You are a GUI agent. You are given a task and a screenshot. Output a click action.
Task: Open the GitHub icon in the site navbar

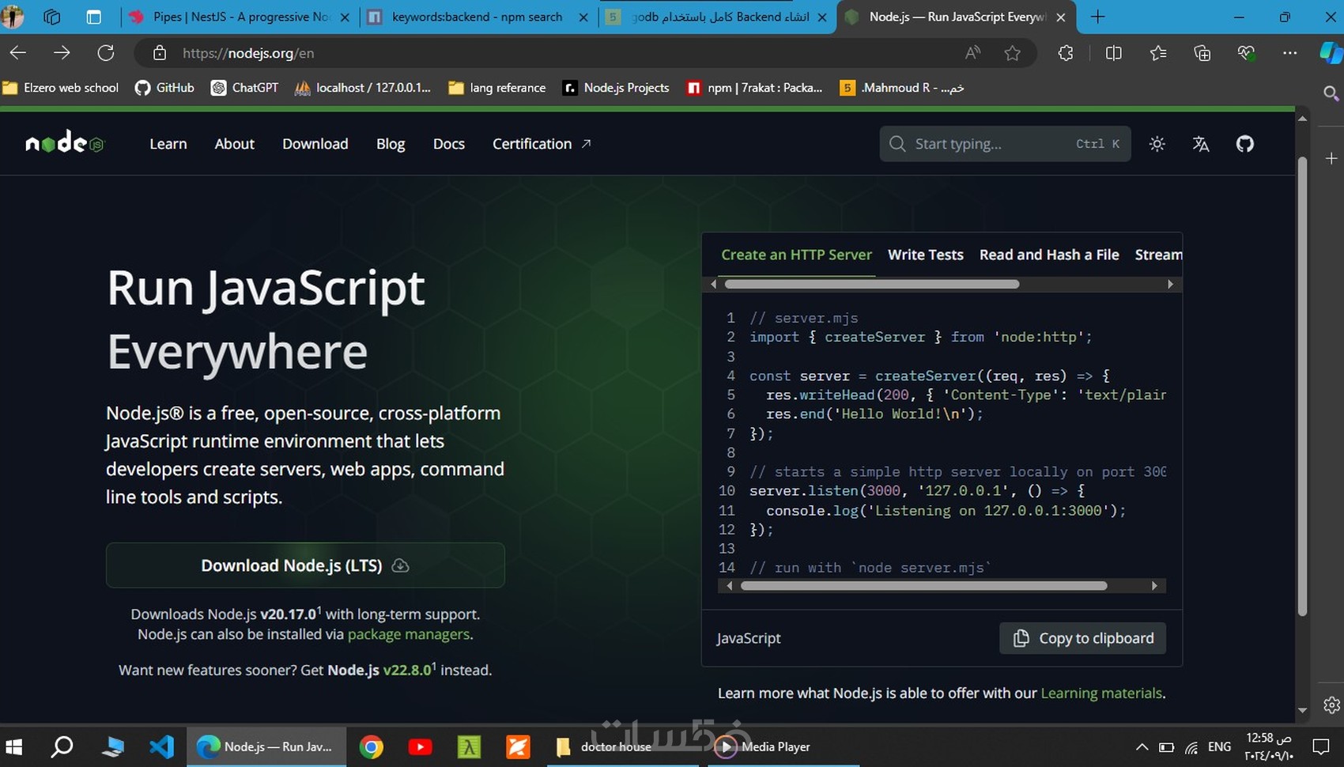pyautogui.click(x=1244, y=143)
